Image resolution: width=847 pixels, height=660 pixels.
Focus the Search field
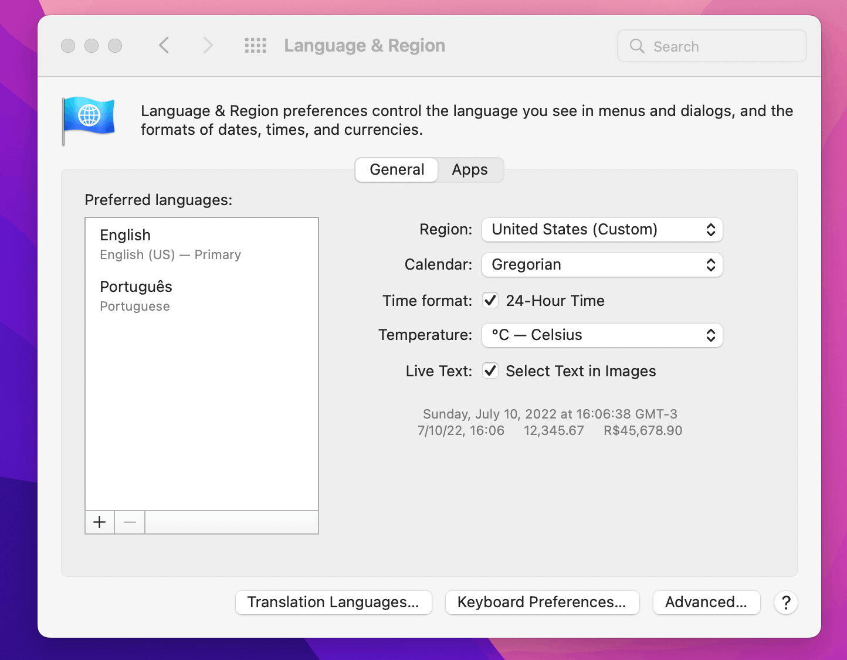coord(712,46)
